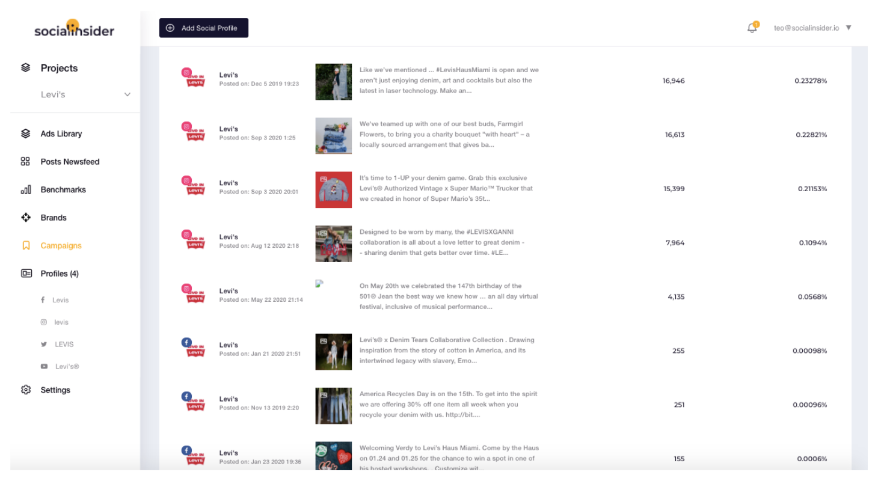
Task: Open the #LEVISXGANNI post thumbnail
Action: click(x=333, y=244)
